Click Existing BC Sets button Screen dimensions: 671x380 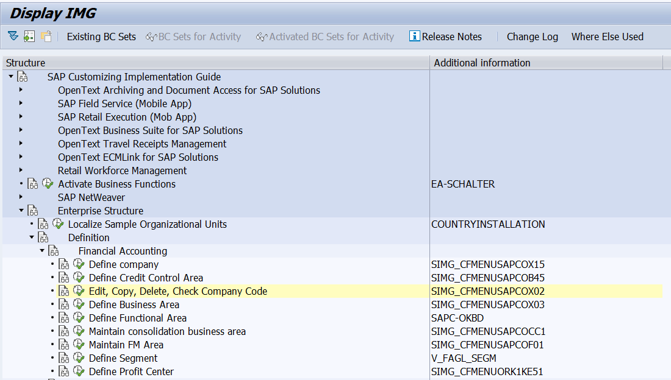pos(101,37)
